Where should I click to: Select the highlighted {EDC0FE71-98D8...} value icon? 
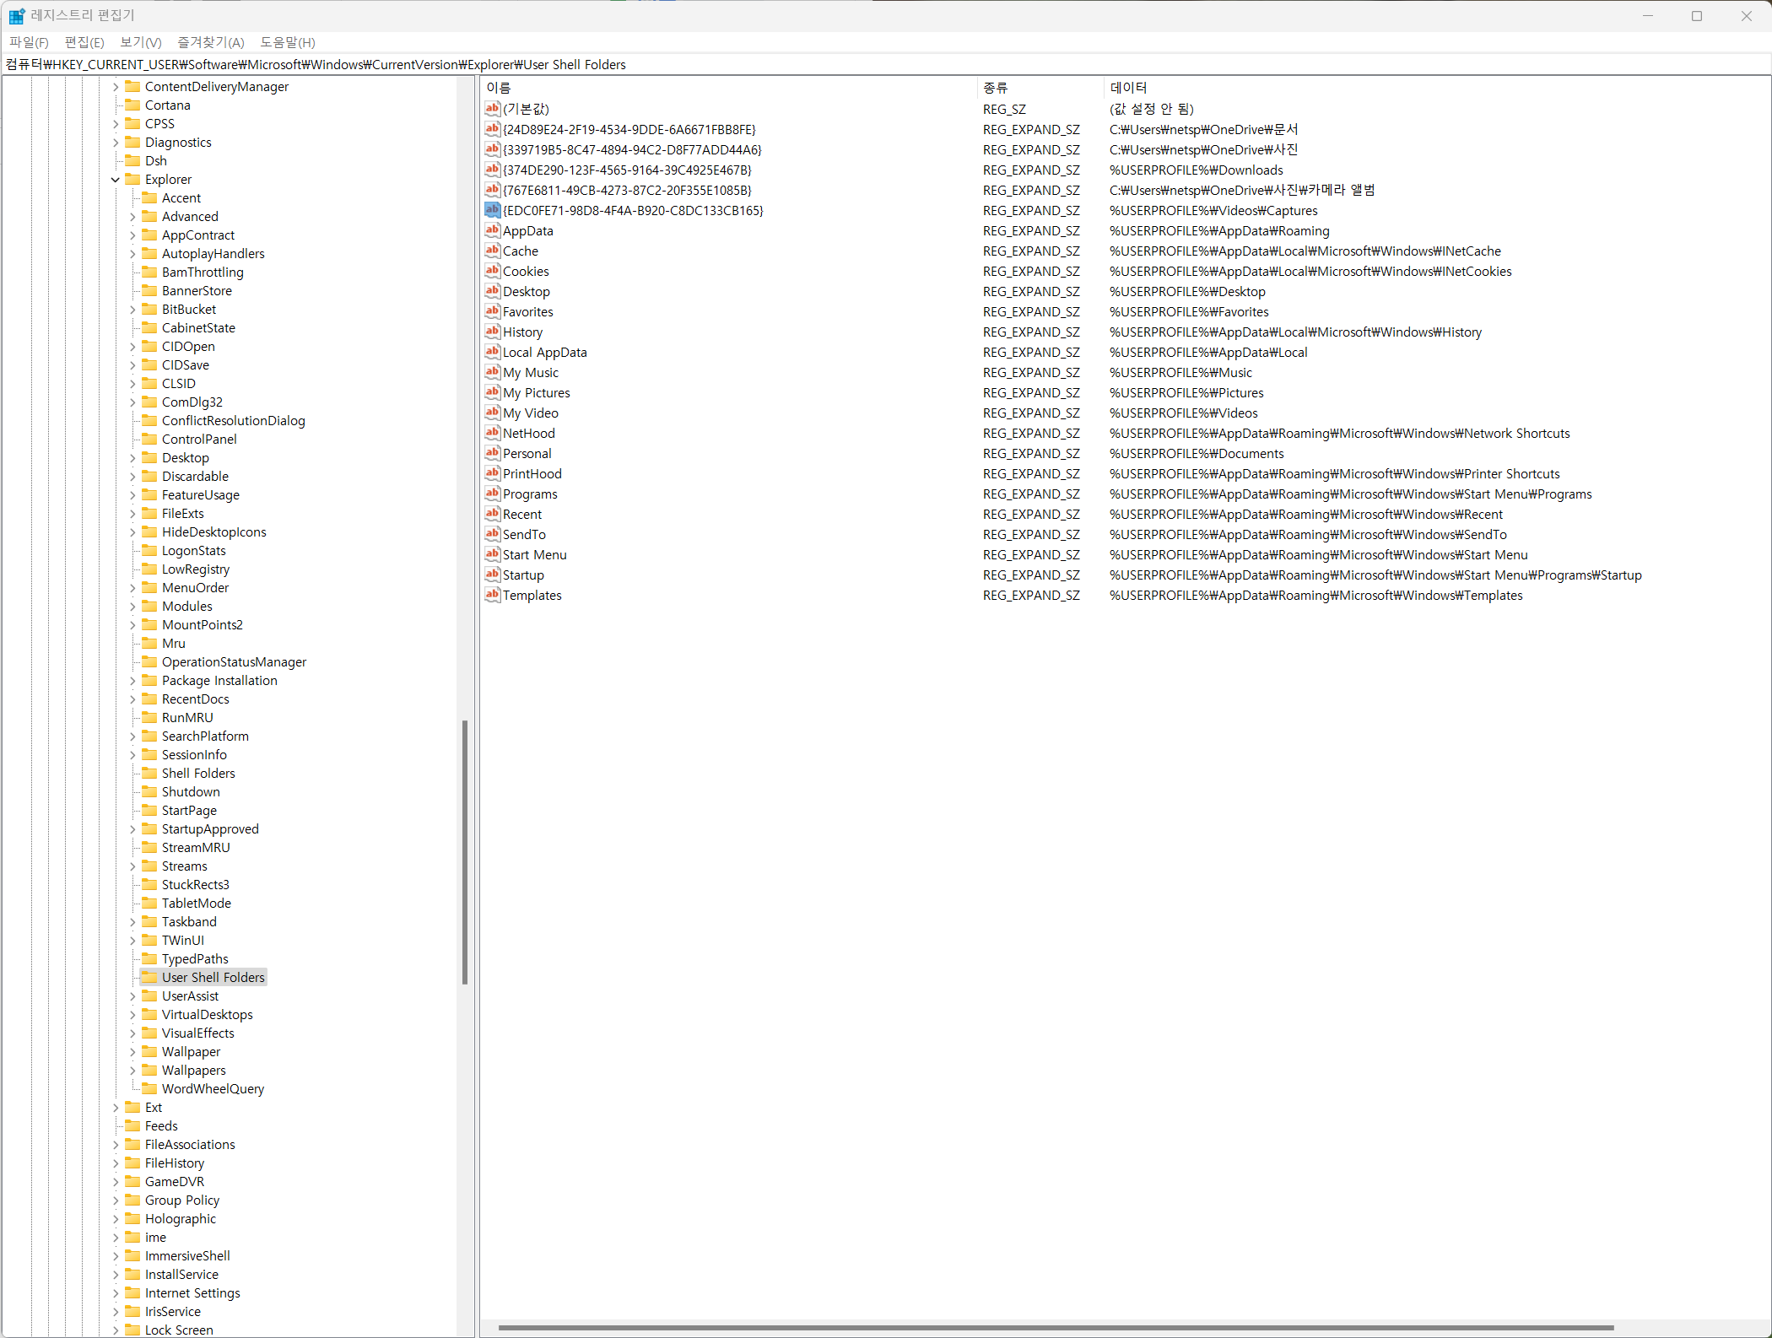tap(493, 210)
